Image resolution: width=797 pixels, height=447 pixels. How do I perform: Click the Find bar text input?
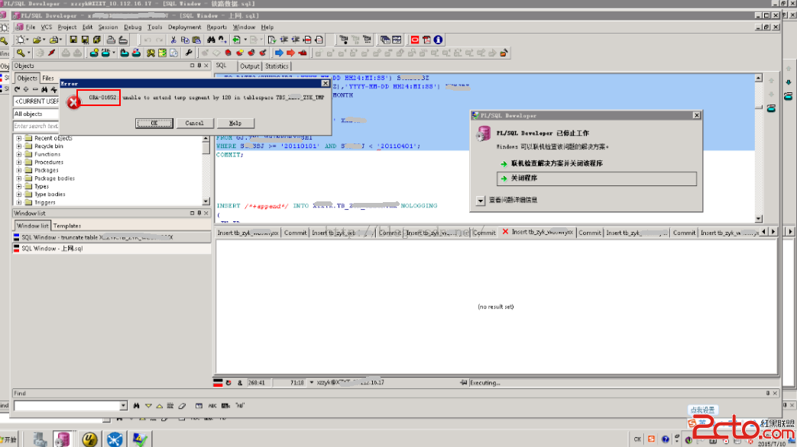point(66,406)
